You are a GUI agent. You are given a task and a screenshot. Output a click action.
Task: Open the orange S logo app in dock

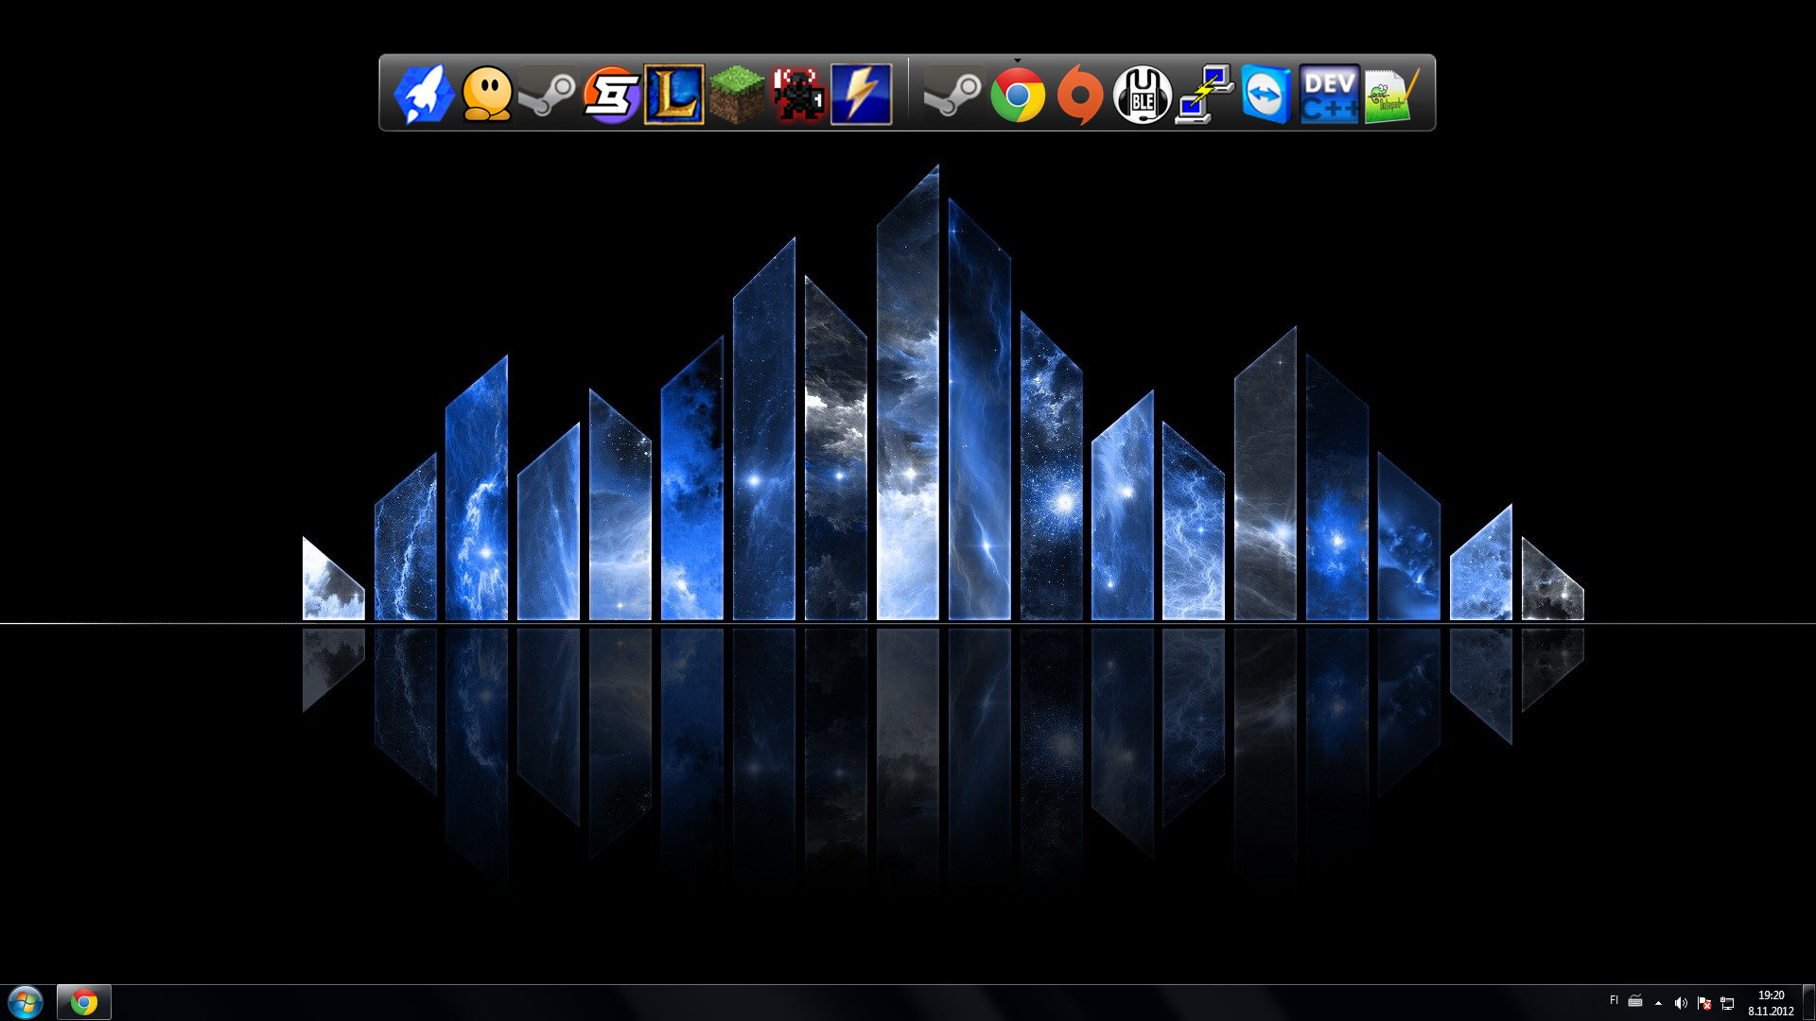point(611,94)
